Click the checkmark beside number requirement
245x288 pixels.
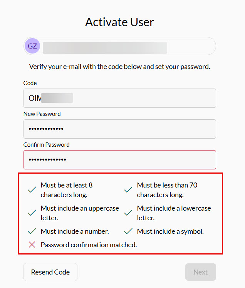click(32, 231)
